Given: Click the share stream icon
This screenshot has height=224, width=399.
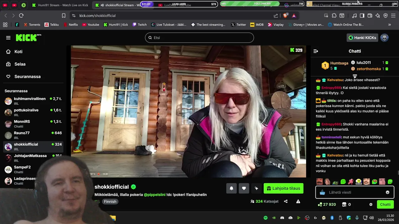Looking at the screenshot, I should click(286, 201).
